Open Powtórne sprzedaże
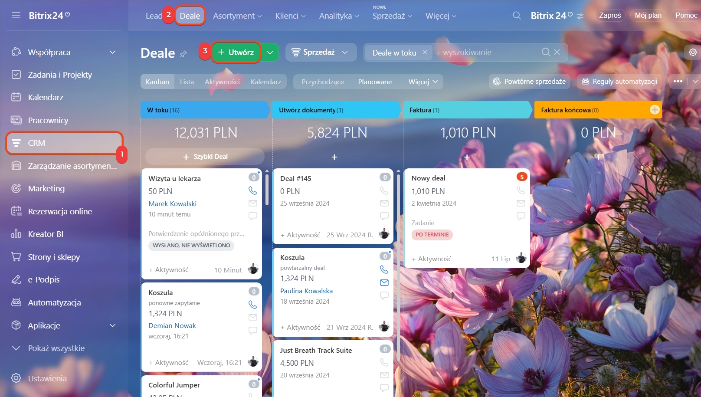701x397 pixels. [x=530, y=81]
